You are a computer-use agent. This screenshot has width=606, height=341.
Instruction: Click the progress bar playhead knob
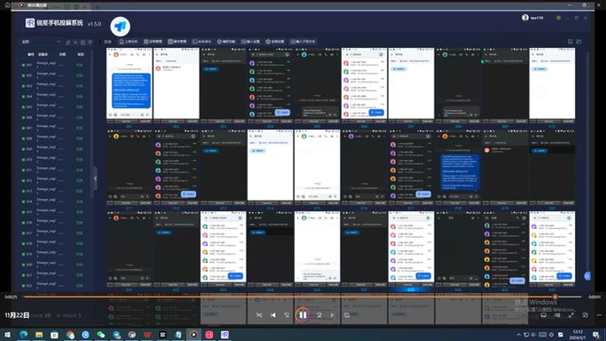click(555, 297)
